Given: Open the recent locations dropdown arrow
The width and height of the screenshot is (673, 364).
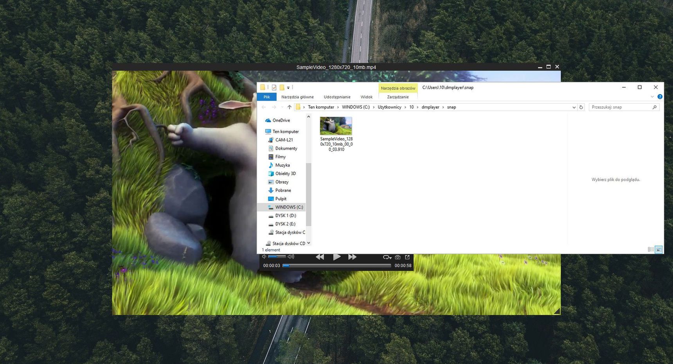Looking at the screenshot, I should [x=282, y=107].
